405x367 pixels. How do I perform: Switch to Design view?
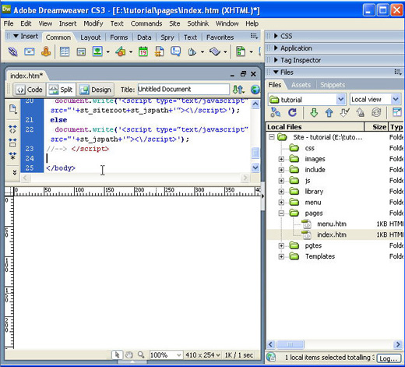click(95, 90)
